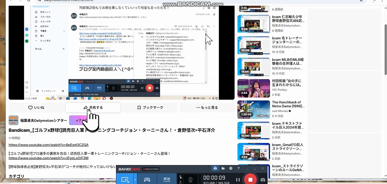Open the 共有する share options
Image resolution: width=387 pixels, height=184 pixels.
(x=93, y=108)
